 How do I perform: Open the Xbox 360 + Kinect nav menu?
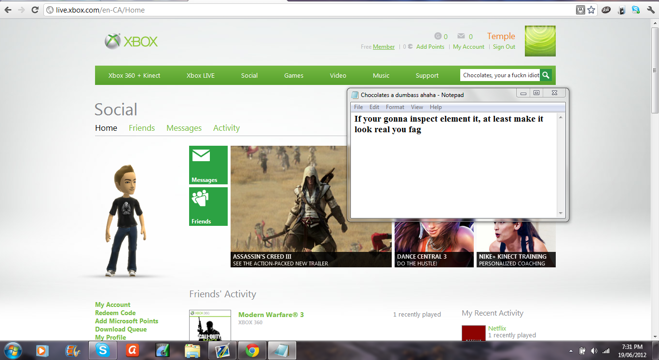[134, 75]
